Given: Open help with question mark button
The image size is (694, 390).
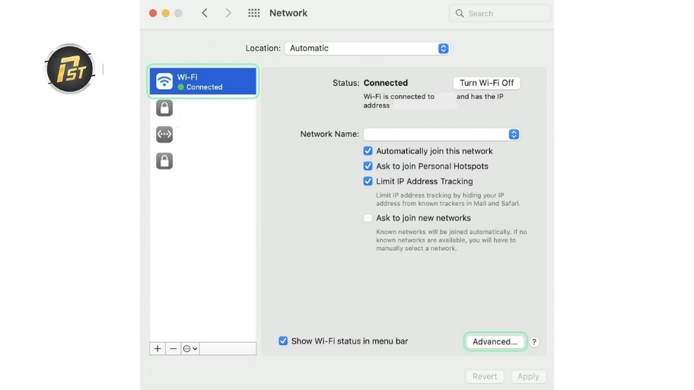Looking at the screenshot, I should click(x=534, y=342).
